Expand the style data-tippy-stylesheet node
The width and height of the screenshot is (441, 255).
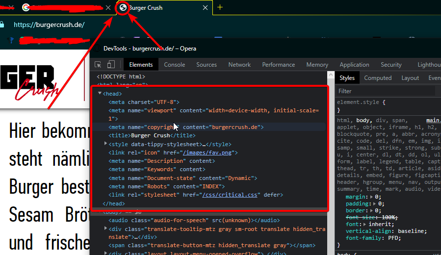click(106, 144)
